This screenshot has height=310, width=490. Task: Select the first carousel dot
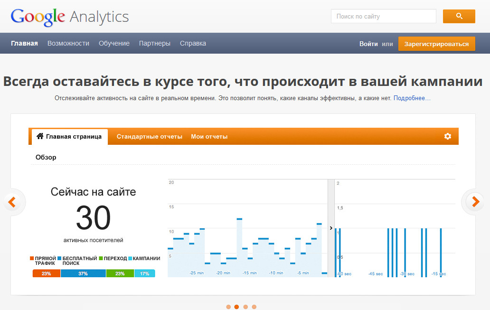point(228,307)
